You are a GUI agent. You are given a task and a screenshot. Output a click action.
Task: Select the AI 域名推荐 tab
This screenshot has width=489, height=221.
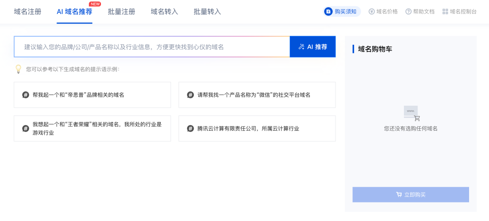74,12
